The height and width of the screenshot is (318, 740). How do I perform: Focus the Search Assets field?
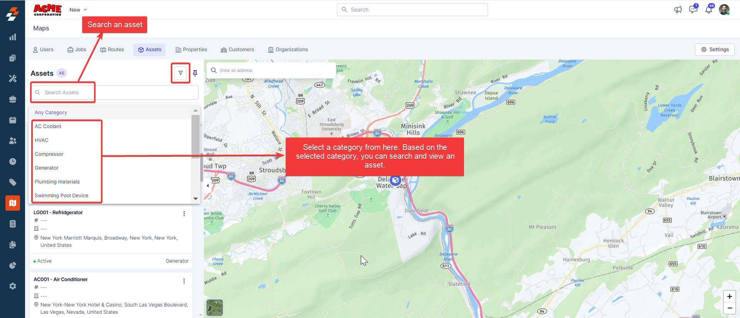click(115, 93)
